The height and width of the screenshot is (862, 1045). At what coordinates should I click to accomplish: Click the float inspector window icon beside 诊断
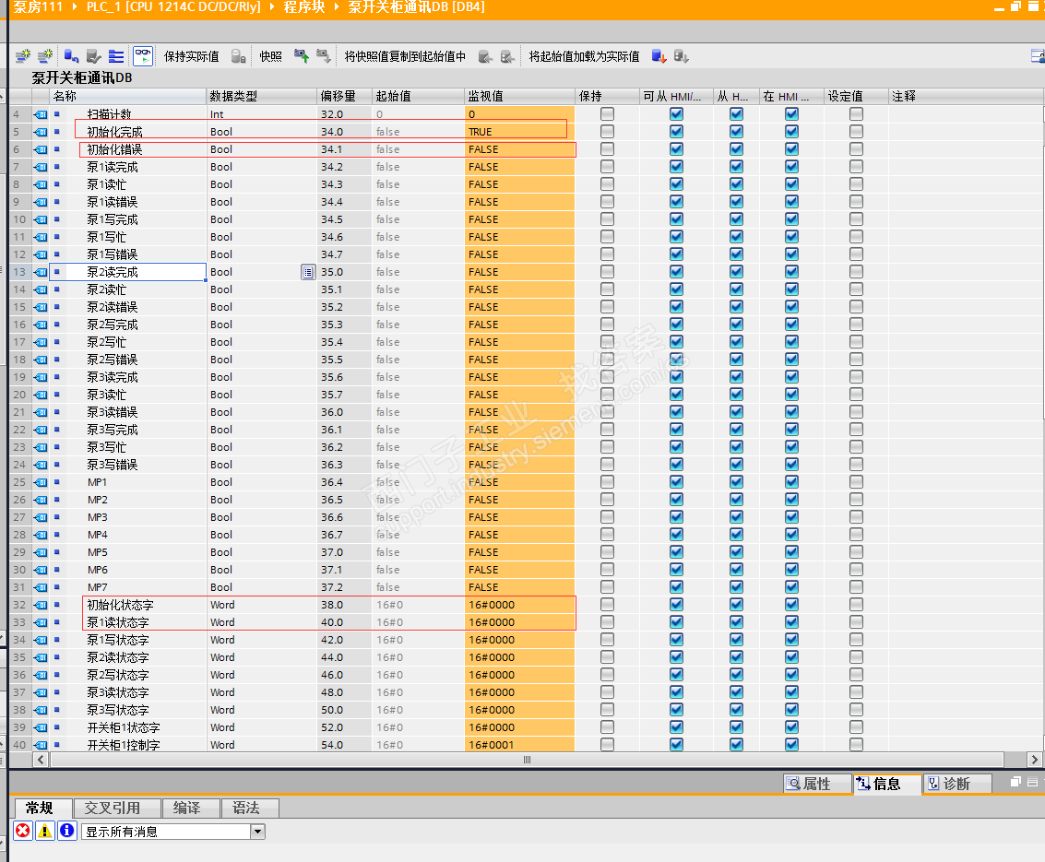pos(1015,782)
